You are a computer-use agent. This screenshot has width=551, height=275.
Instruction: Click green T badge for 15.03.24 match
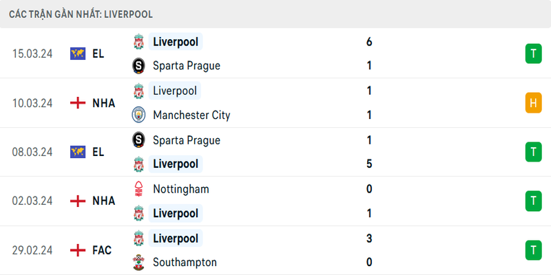(532, 54)
